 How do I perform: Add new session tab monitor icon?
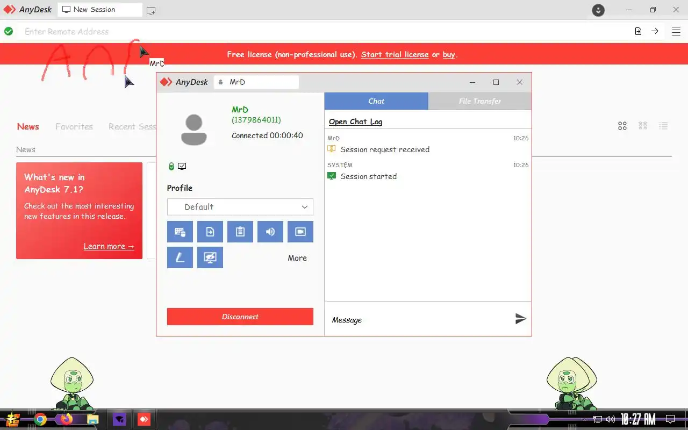[x=151, y=10]
